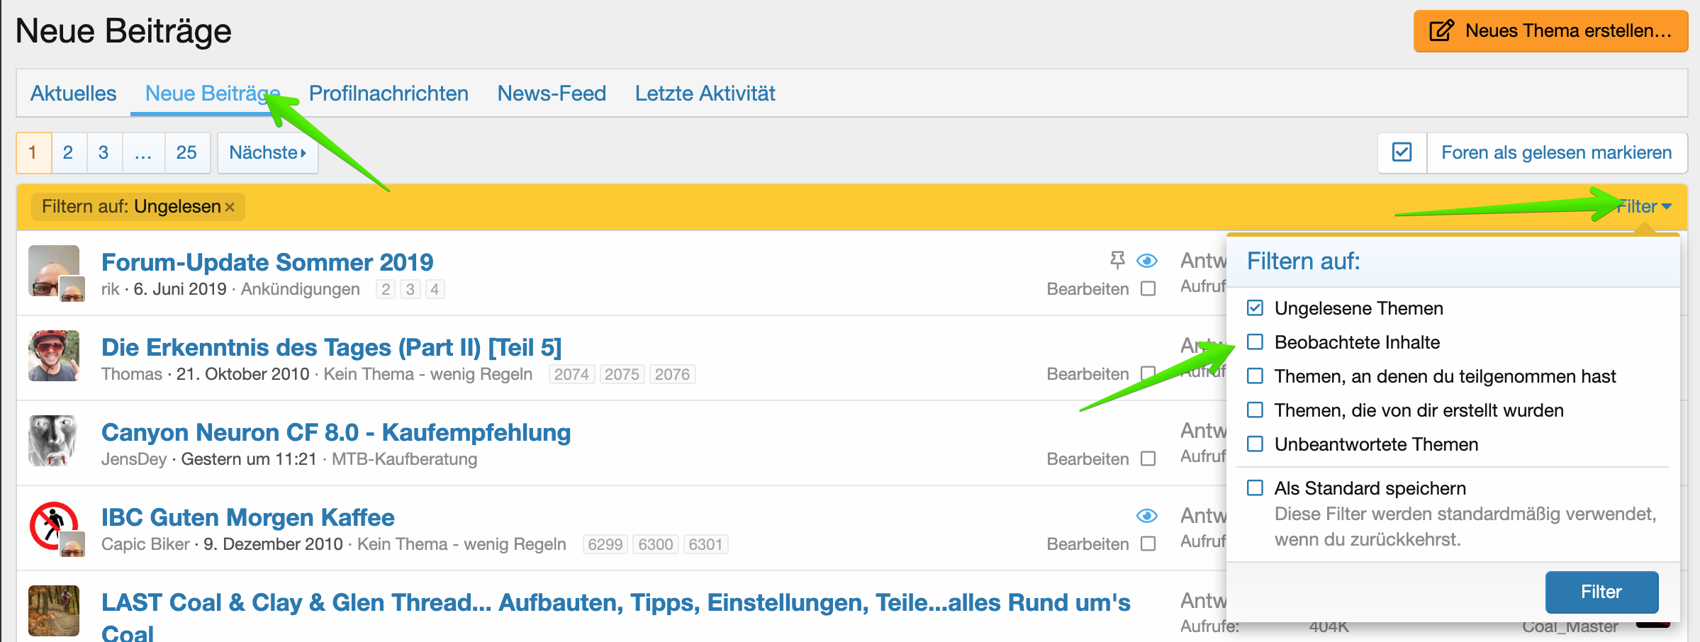
Task: Open the Letzte Aktivität tab
Action: (705, 94)
